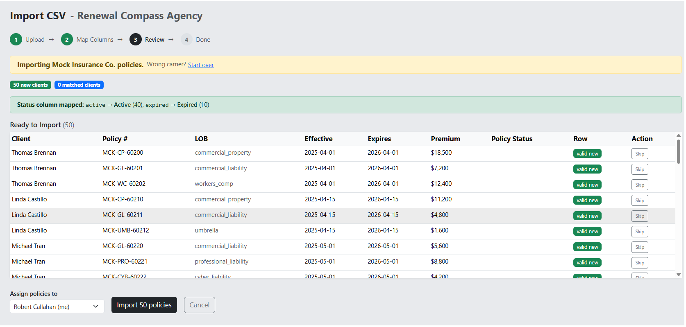Select Thomas Brennan in MCK-CP-60200 row

click(34, 153)
